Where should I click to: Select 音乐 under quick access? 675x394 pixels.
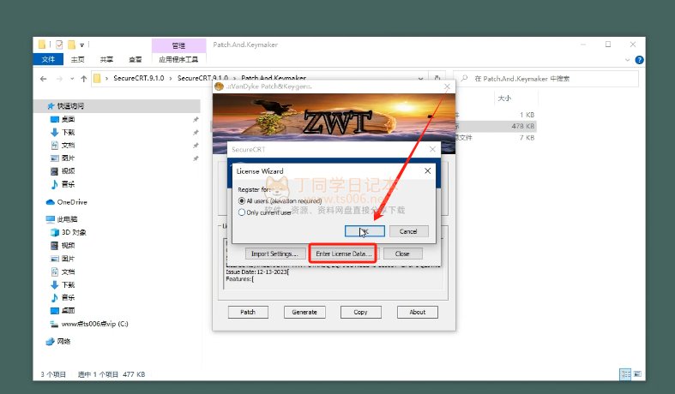tap(68, 184)
